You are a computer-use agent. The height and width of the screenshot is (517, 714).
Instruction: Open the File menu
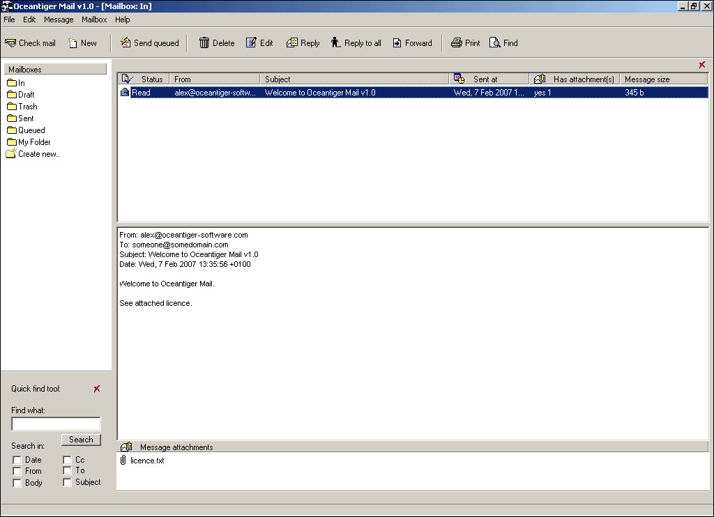point(9,20)
